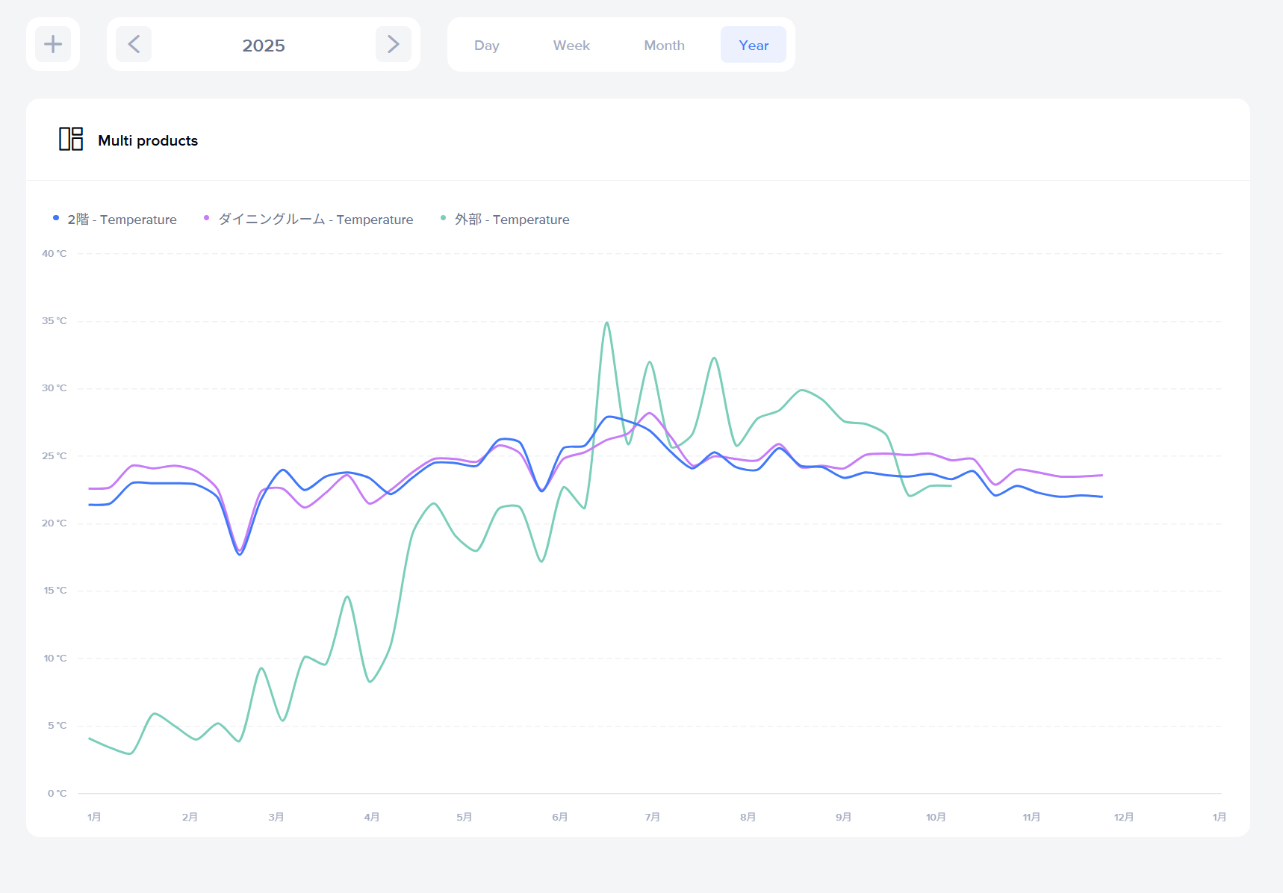The width and height of the screenshot is (1283, 893).
Task: Select the Year view tab
Action: 753,46
